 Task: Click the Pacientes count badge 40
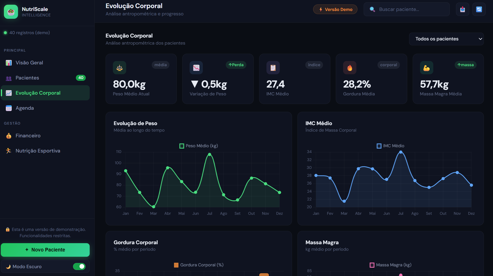[81, 78]
